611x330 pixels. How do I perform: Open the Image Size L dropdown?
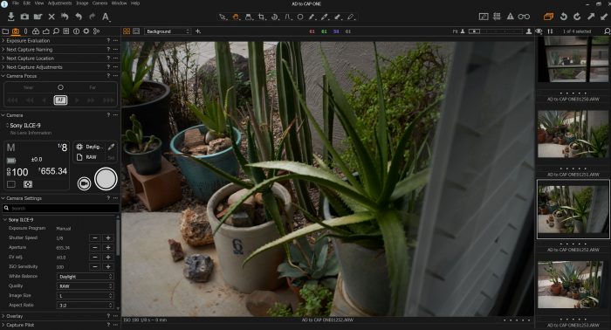[85, 296]
